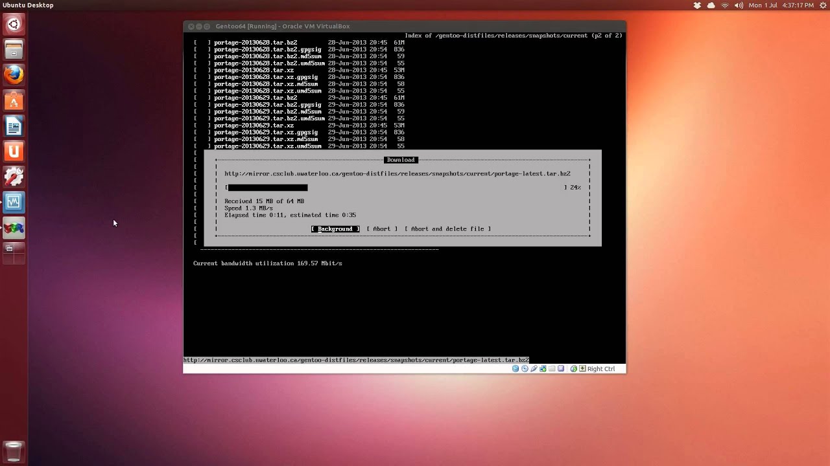This screenshot has width=830, height=466.
Task: Open Ubuntu Software Center launcher icon
Action: [14, 100]
